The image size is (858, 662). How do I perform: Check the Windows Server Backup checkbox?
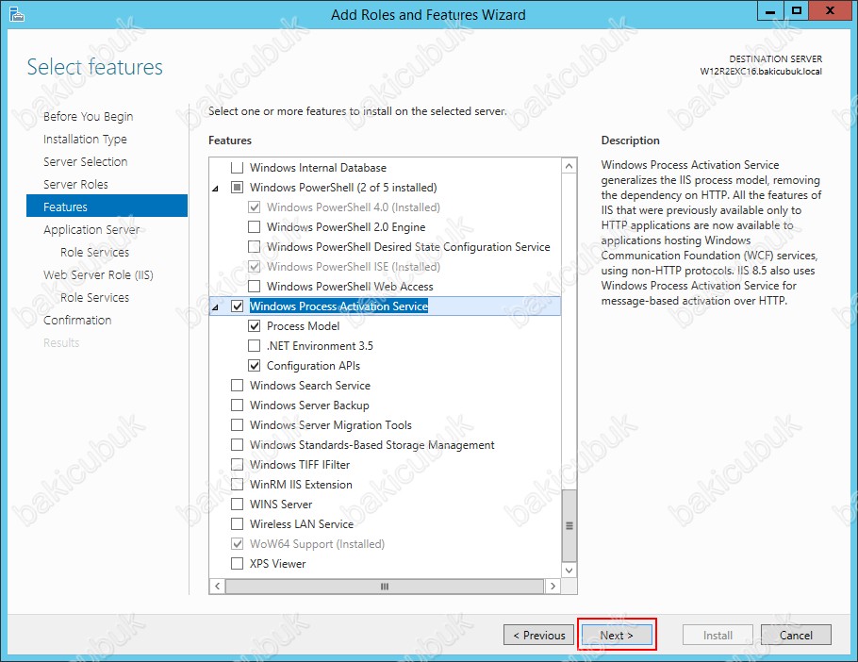pos(237,405)
